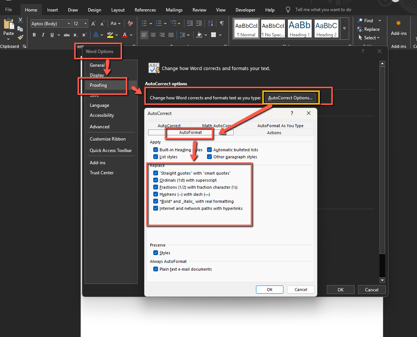Toggle Italic formatting in the ribbon
The width and height of the screenshot is (417, 337).
(43, 35)
